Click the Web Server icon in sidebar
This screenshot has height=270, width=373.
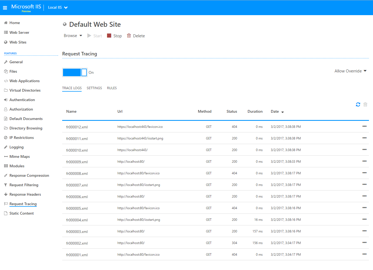tap(6, 32)
